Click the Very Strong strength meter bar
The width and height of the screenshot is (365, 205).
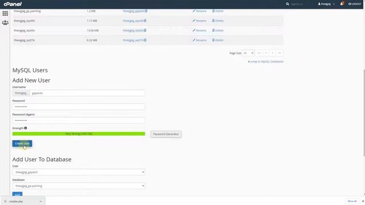click(79, 134)
